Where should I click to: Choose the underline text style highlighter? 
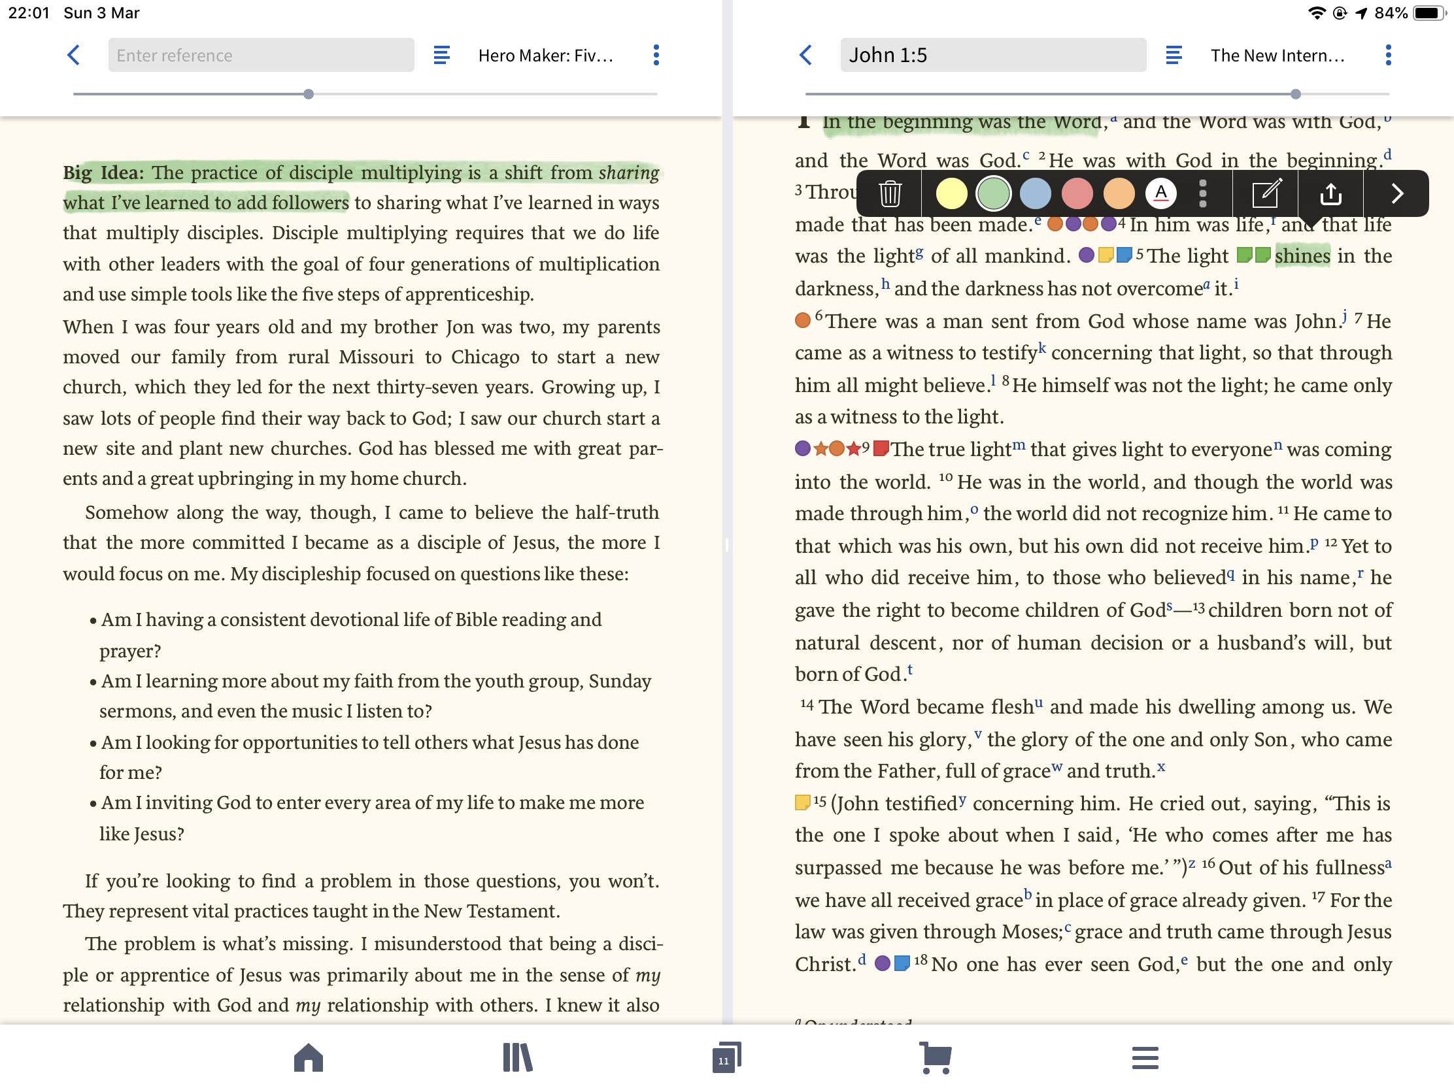[1161, 194]
